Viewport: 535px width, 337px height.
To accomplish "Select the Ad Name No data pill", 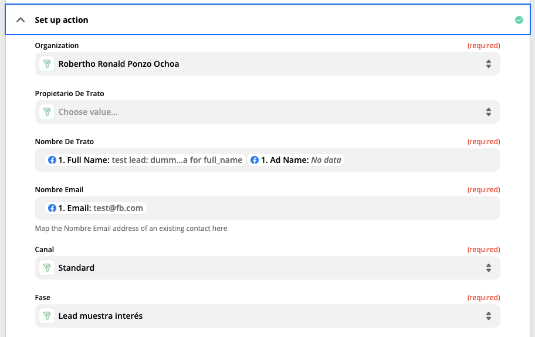I will 296,160.
